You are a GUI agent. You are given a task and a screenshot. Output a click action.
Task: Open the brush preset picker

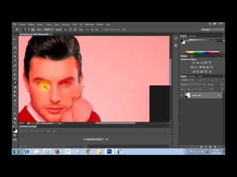pos(25,29)
